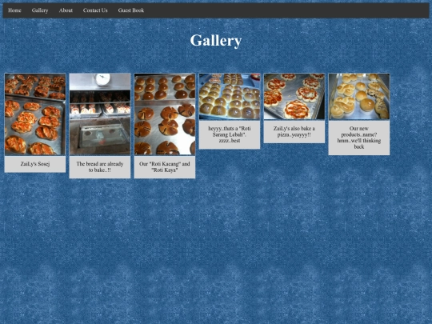Open the new products photo
This screenshot has width=432, height=324.
pos(359,97)
